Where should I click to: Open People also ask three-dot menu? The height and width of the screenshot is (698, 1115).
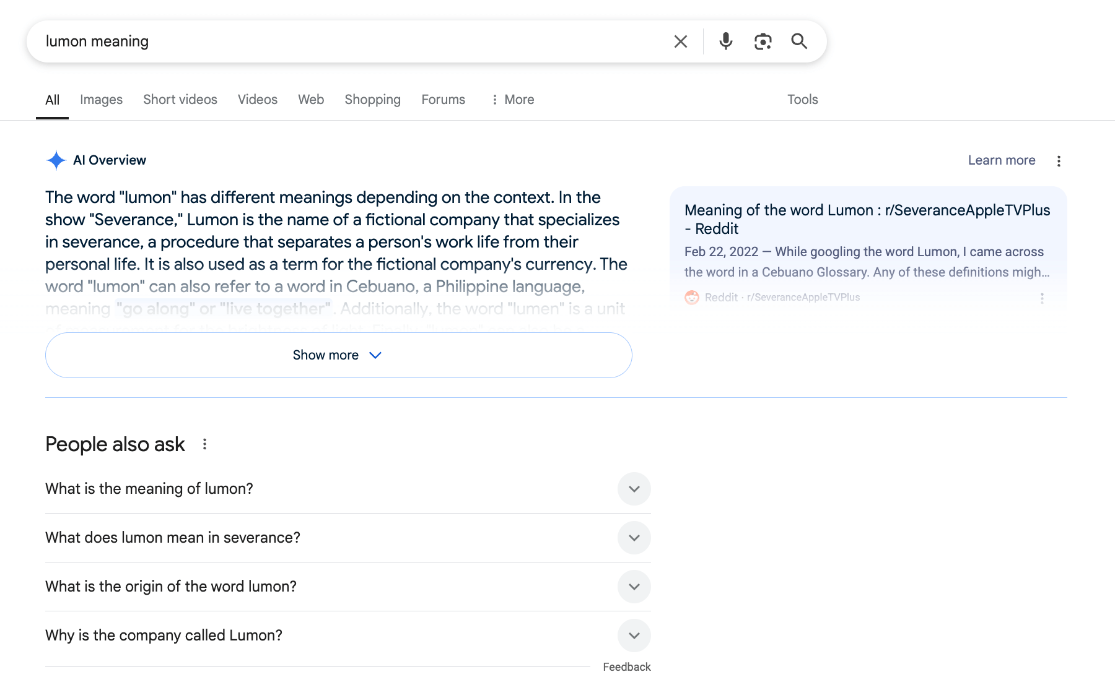[x=204, y=444]
